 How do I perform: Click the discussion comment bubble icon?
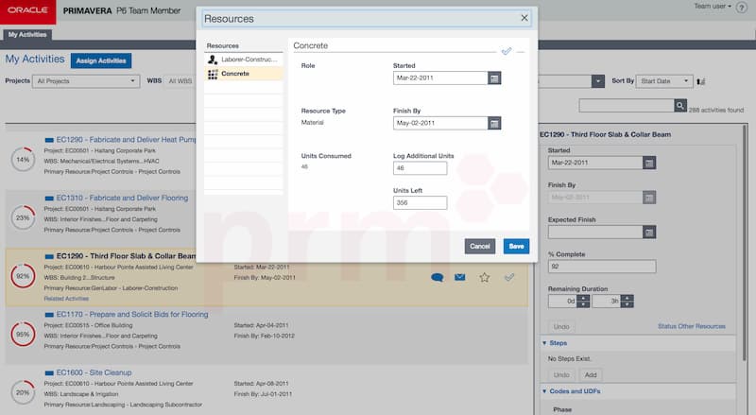click(437, 277)
